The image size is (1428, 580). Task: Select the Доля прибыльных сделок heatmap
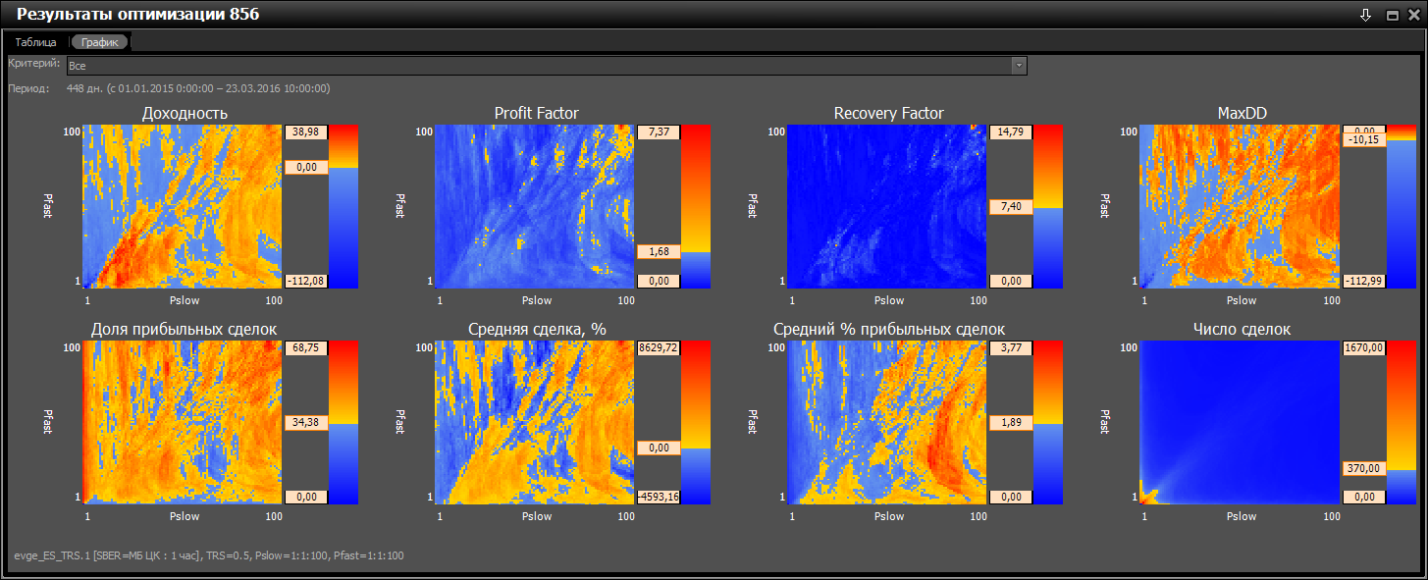click(x=182, y=422)
